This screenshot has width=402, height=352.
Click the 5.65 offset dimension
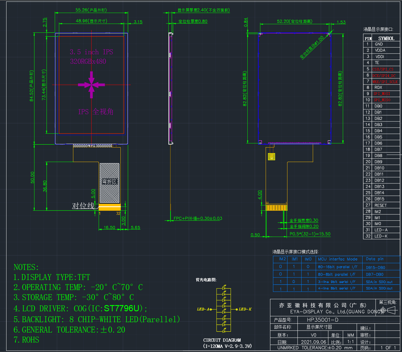[x=135, y=227]
